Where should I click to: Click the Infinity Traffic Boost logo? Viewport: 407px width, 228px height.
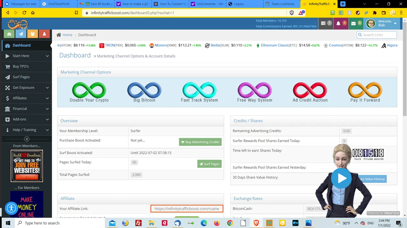[x=18, y=24]
